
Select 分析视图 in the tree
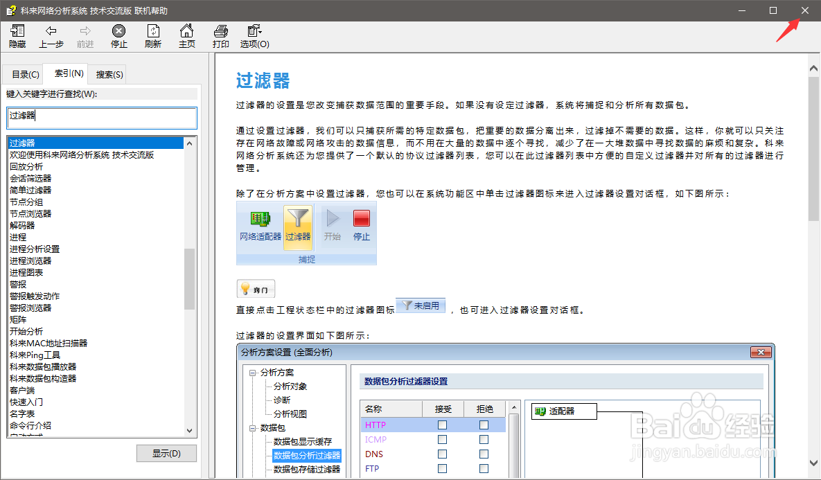(x=290, y=414)
